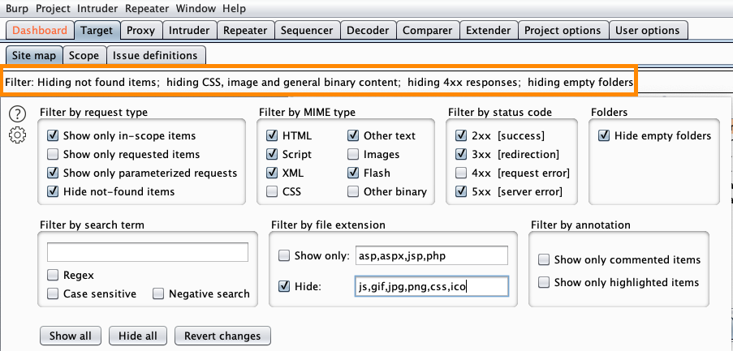
Task: Switch to the Extender tab
Action: click(489, 31)
